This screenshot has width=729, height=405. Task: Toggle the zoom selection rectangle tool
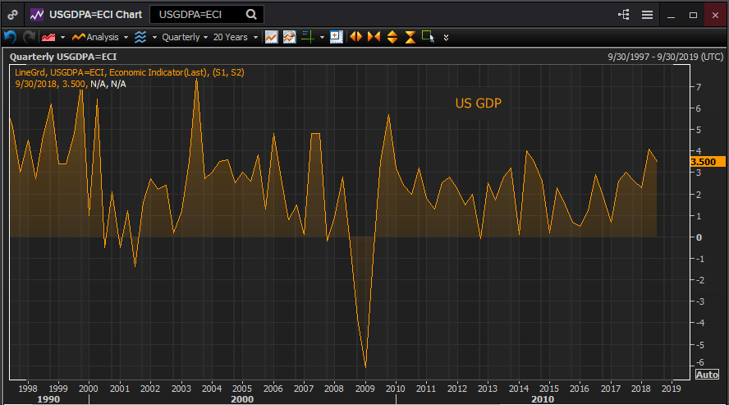click(x=428, y=37)
